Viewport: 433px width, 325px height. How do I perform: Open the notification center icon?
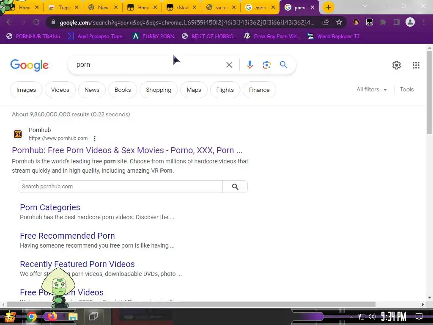419,317
